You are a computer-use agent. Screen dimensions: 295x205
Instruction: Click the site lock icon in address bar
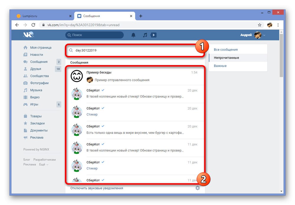pos(43,25)
